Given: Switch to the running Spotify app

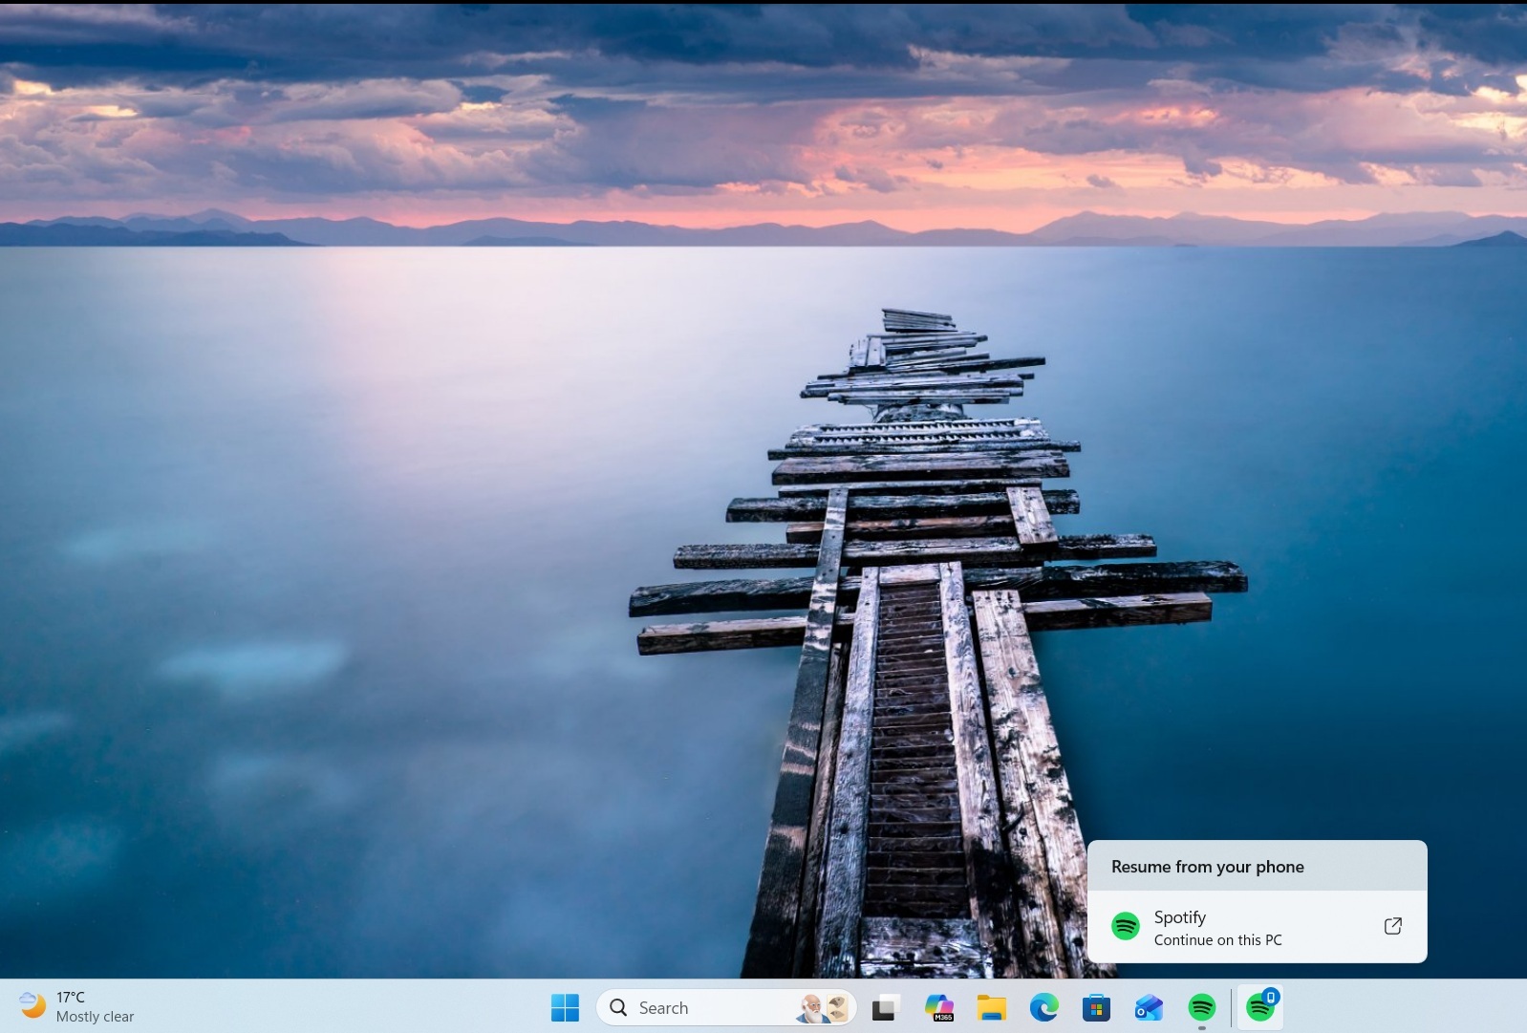Looking at the screenshot, I should [x=1201, y=1007].
